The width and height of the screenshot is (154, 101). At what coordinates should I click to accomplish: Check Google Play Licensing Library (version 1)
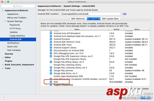[x=51, y=65]
